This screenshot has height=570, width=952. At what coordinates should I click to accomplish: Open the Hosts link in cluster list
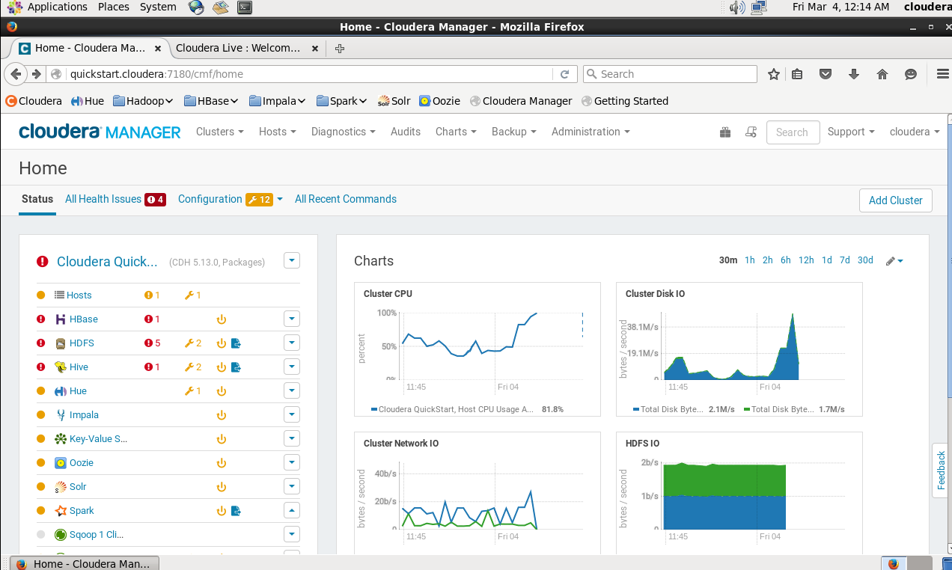(x=79, y=295)
